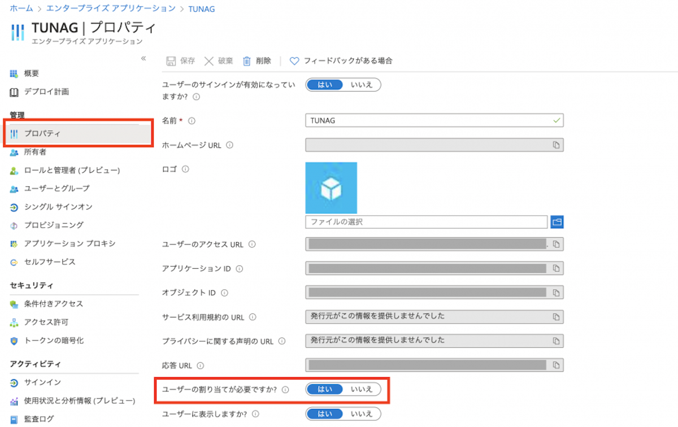The width and height of the screenshot is (678, 427).
Task: Click info icon next to オブジェクト ID
Action: pos(224,293)
